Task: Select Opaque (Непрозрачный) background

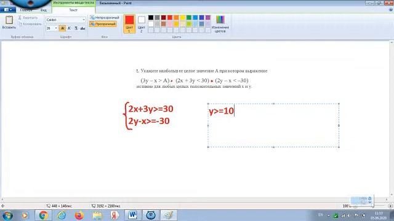Action: click(x=104, y=18)
